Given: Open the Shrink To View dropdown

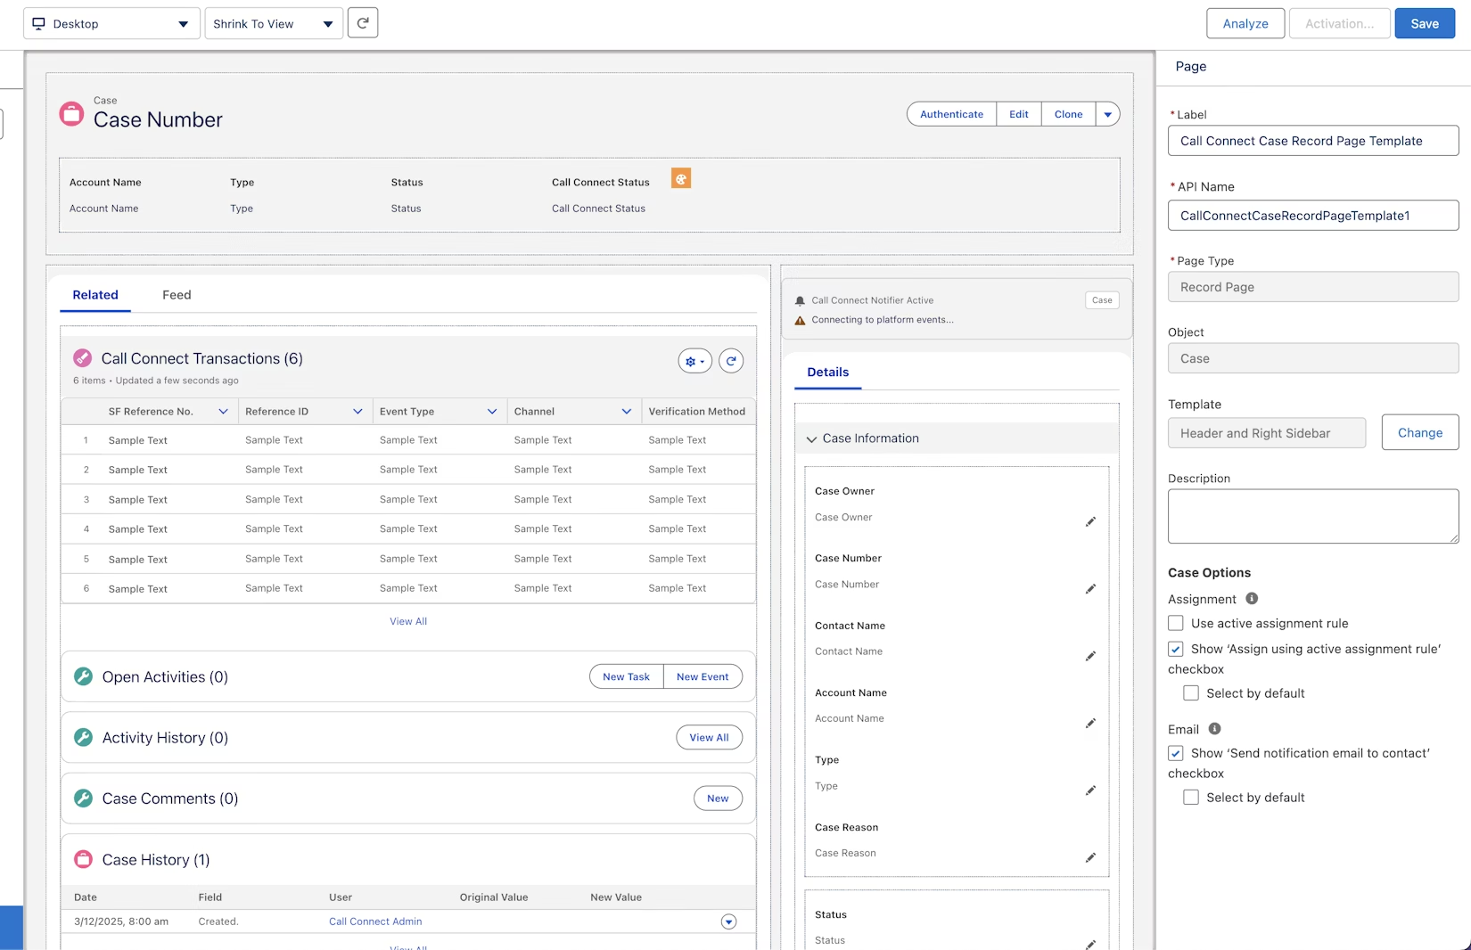Looking at the screenshot, I should coord(274,24).
